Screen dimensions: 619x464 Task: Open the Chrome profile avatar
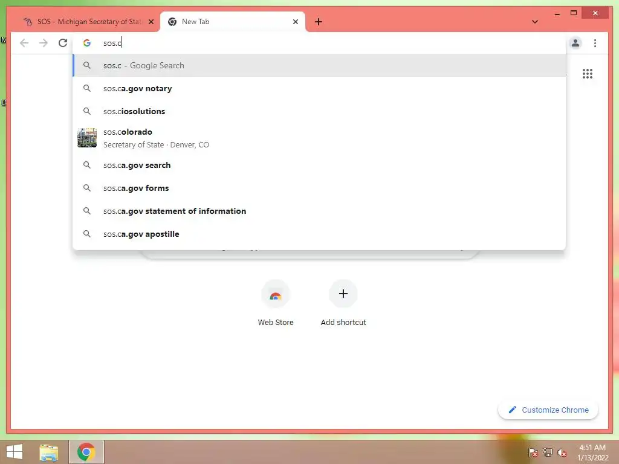point(575,43)
